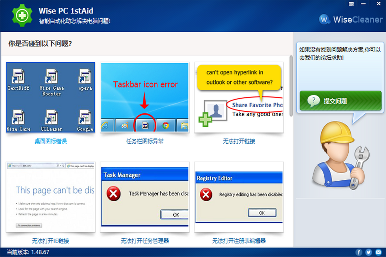The image size is (386, 257).
Task: Select the Taskbar icon error thumbnail
Action: [145, 97]
